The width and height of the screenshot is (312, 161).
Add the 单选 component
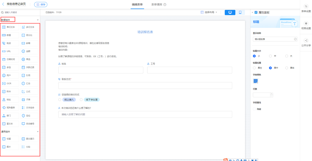[x=30, y=59]
